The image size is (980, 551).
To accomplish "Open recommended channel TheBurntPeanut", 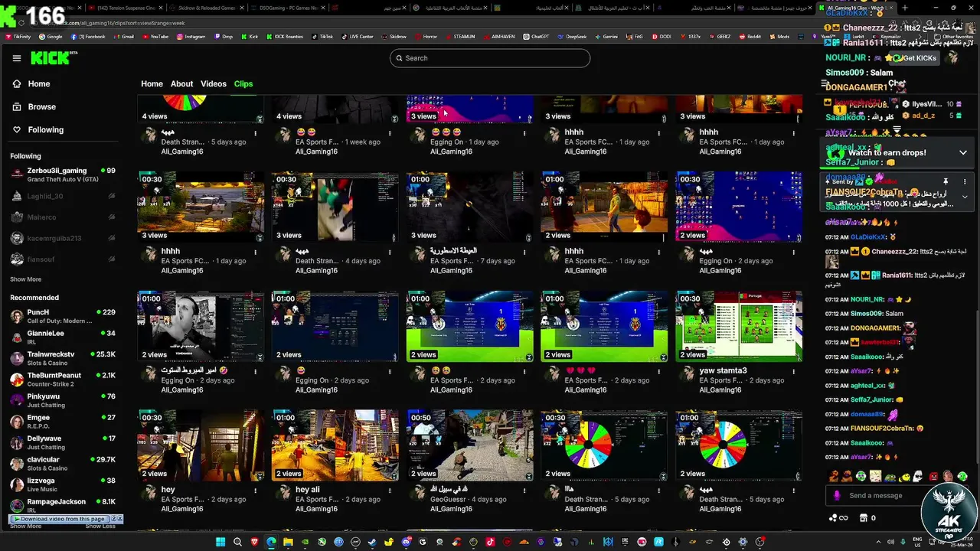I will click(61, 380).
